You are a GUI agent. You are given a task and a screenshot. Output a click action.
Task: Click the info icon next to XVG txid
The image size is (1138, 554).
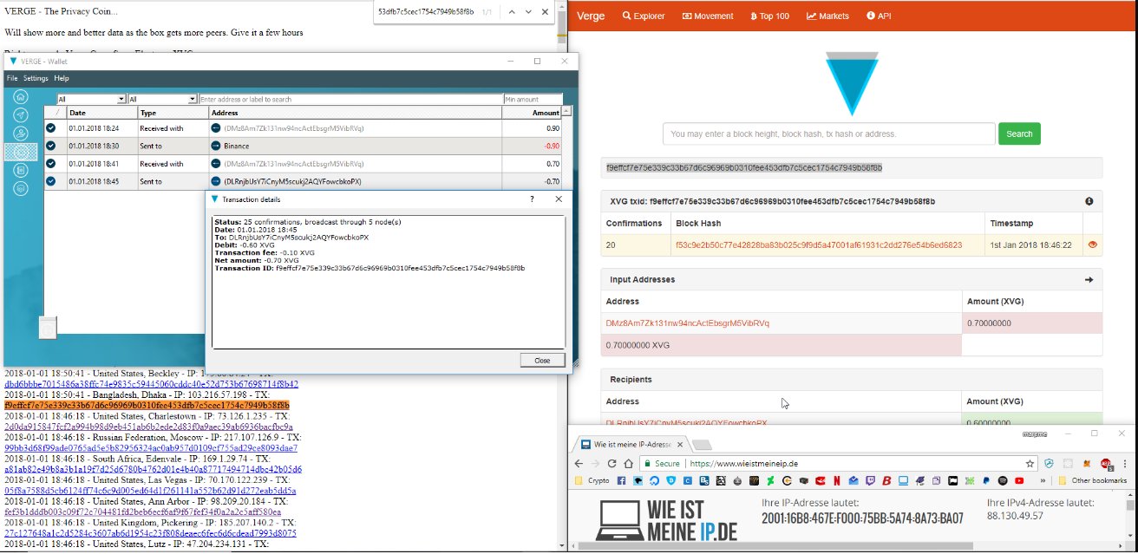[x=1089, y=201]
